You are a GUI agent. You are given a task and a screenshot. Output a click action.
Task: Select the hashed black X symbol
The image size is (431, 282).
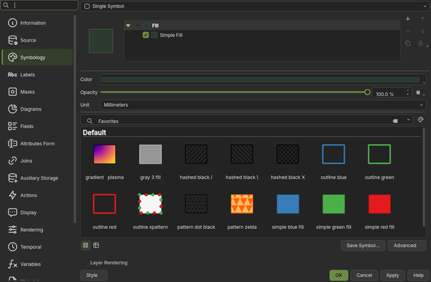[x=288, y=161]
